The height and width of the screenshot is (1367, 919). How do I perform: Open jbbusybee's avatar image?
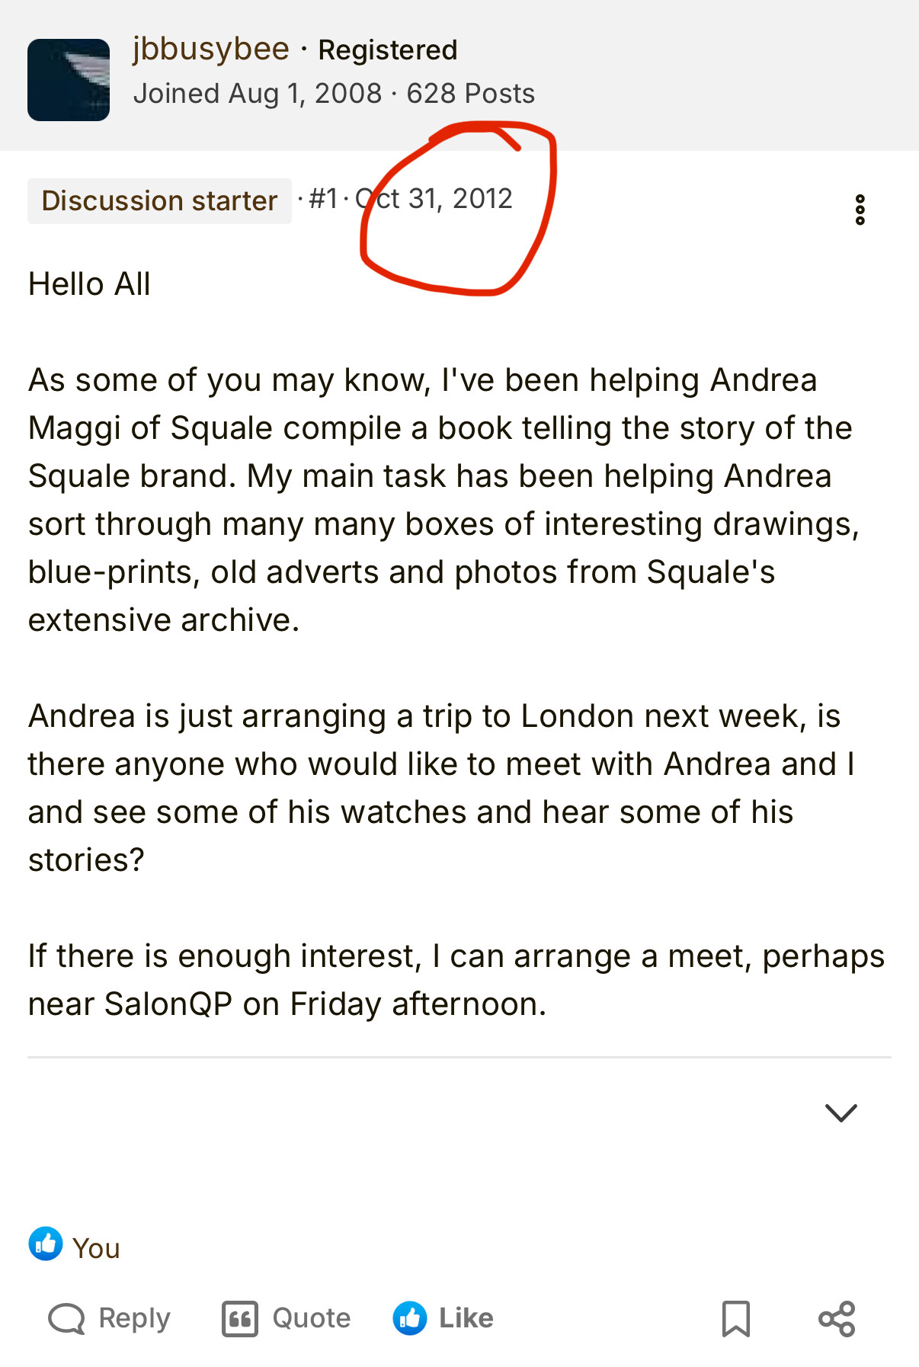tap(69, 80)
